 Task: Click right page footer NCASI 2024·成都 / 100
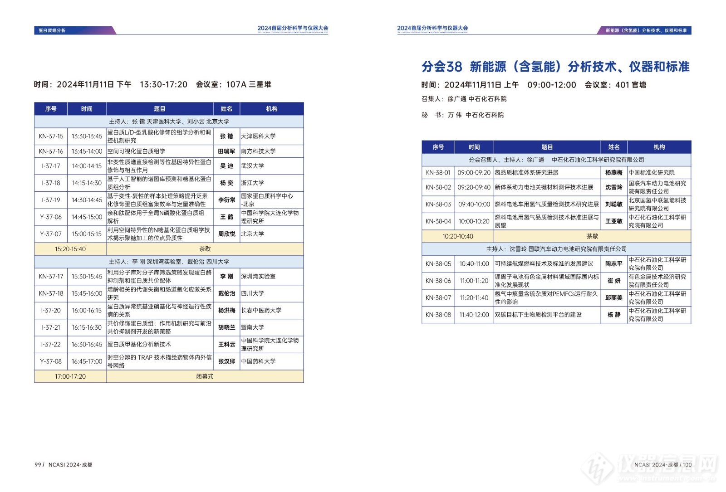(663, 465)
